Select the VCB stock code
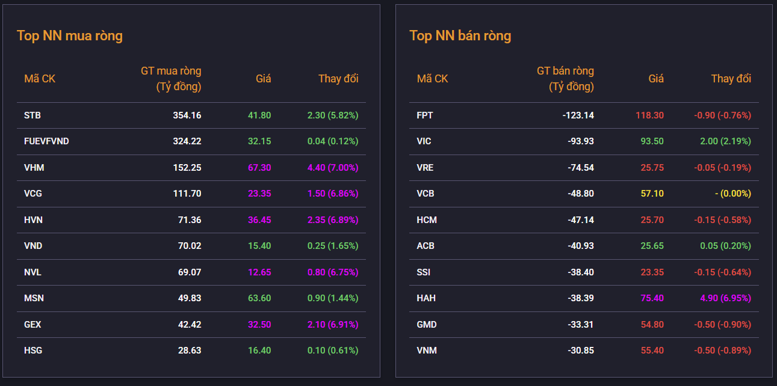Viewport: 777px width, 386px height. click(426, 194)
